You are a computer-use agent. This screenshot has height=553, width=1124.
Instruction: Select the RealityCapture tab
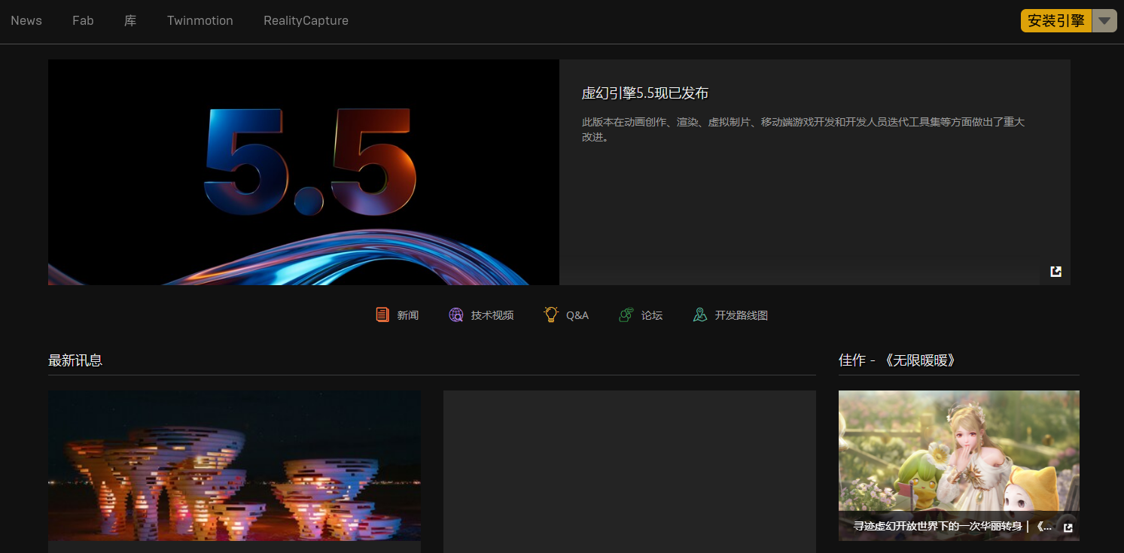(306, 21)
